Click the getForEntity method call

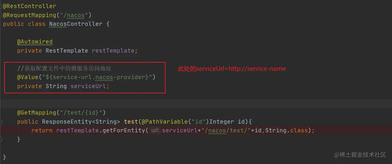(x=124, y=130)
